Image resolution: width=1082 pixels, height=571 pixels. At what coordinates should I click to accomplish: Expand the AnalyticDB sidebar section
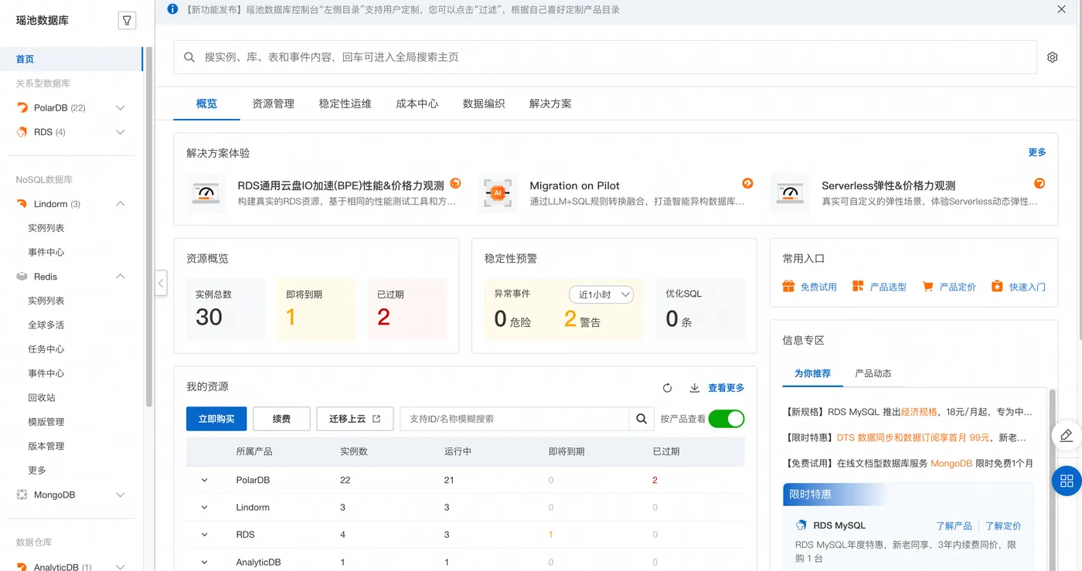point(120,566)
